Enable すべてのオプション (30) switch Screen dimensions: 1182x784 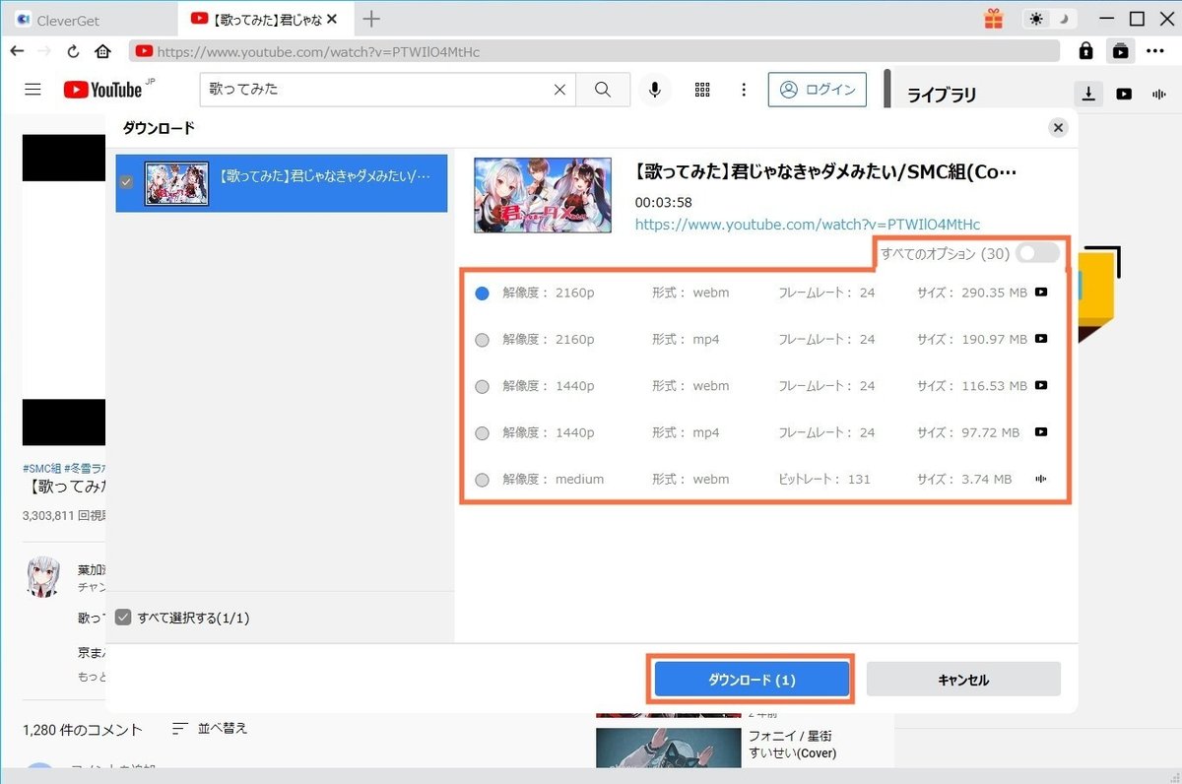(1038, 253)
